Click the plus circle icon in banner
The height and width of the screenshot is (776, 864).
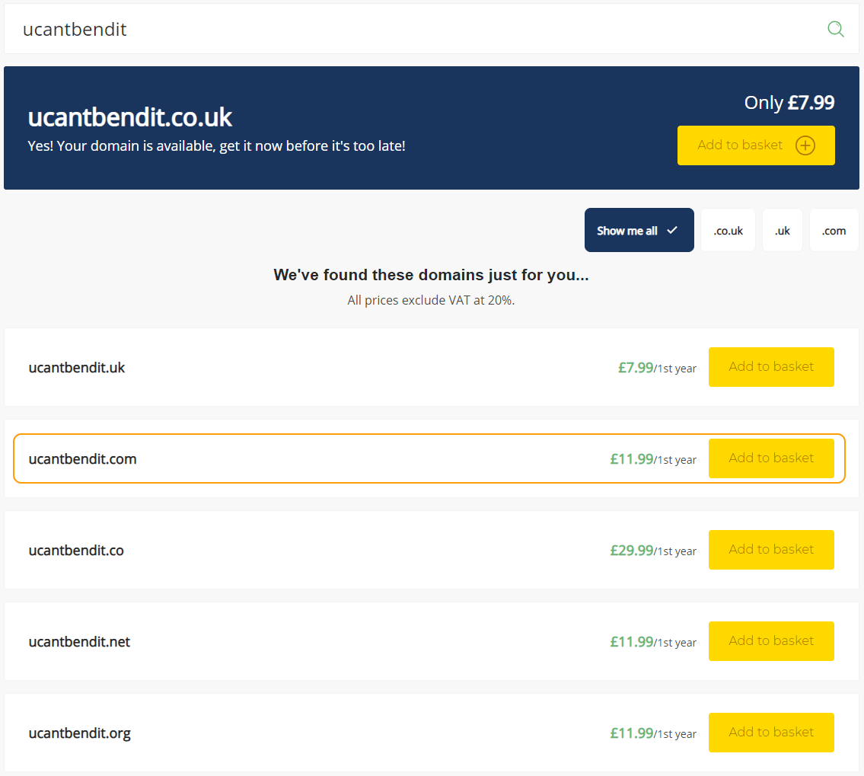click(x=805, y=145)
